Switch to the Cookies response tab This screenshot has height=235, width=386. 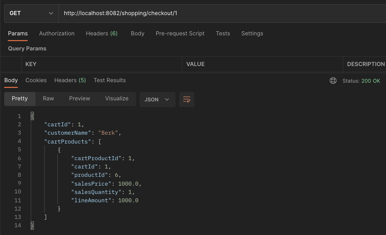coord(36,80)
